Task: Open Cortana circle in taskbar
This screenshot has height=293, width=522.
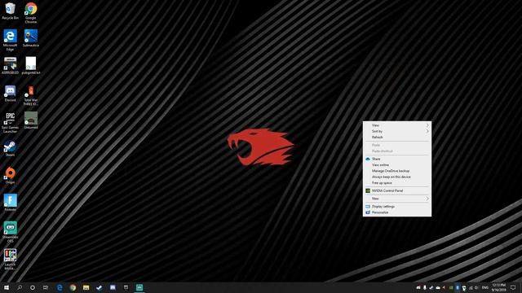Action: click(33, 287)
